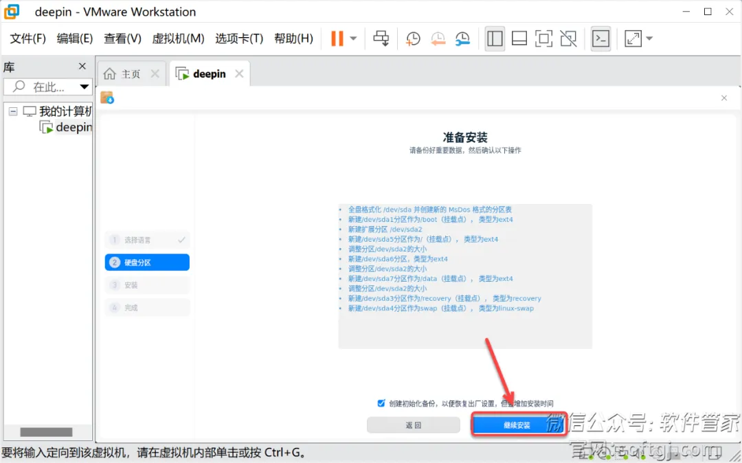Open the 帮助(H) menu
This screenshot has height=463, width=742.
293,38
